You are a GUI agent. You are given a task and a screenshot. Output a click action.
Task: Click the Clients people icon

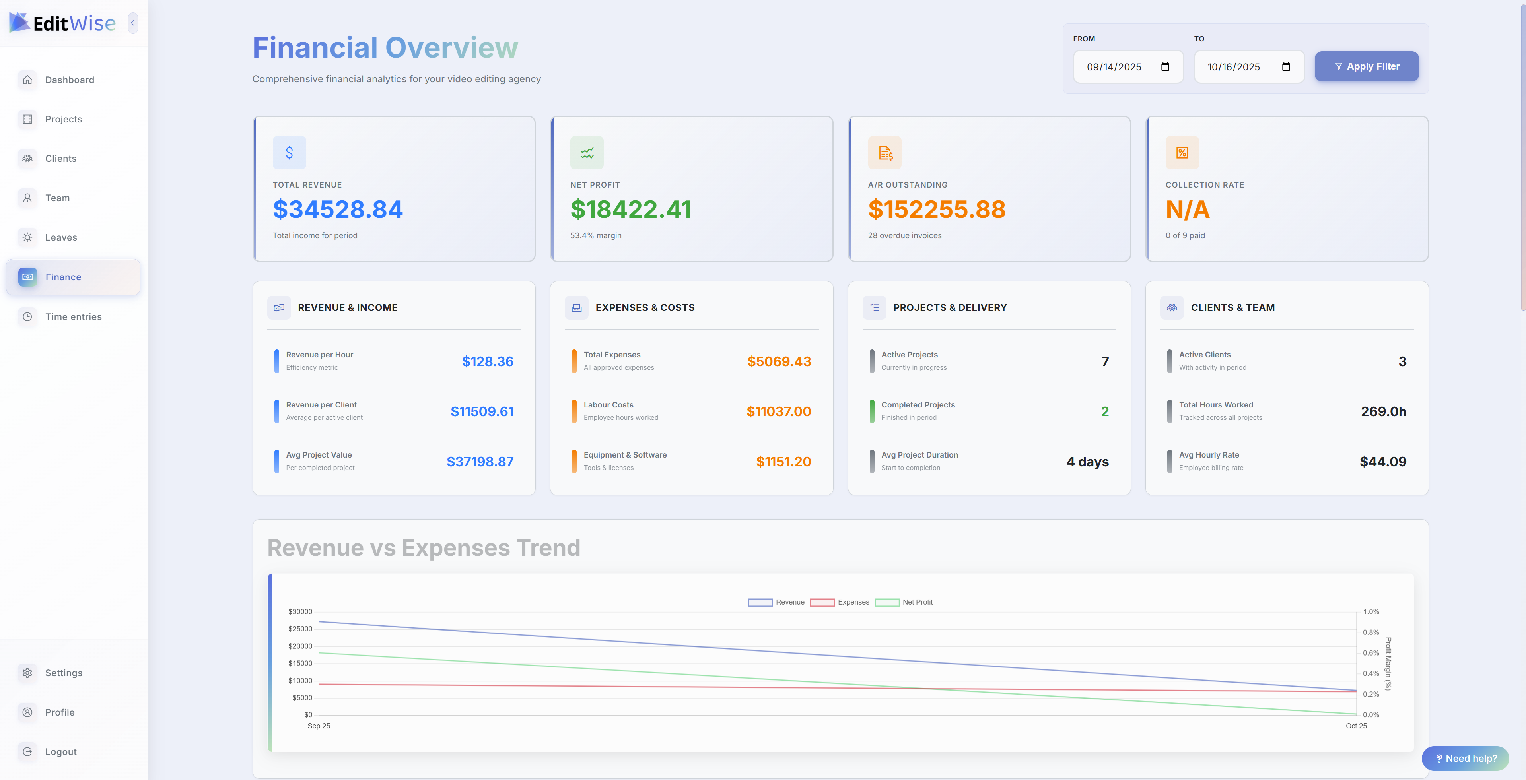27,158
